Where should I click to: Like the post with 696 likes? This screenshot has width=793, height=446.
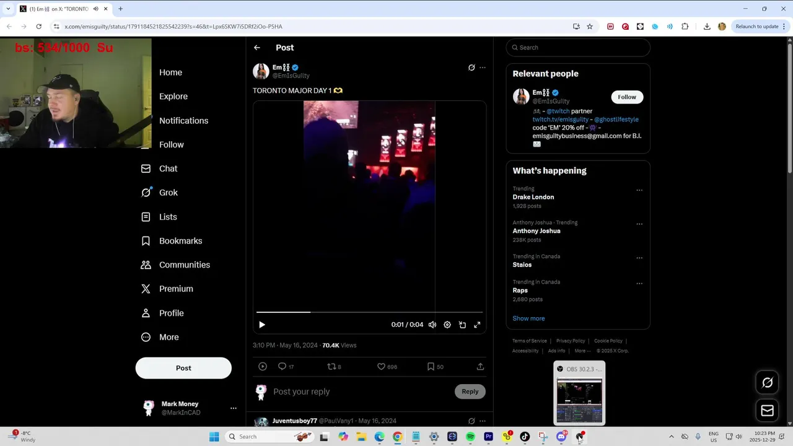[387, 367]
